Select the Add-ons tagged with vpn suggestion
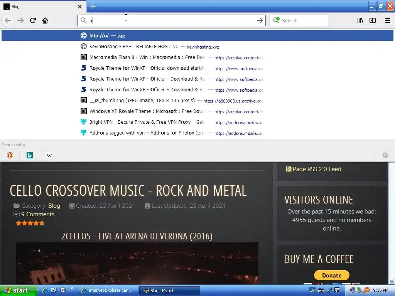The image size is (395, 296). click(197, 133)
